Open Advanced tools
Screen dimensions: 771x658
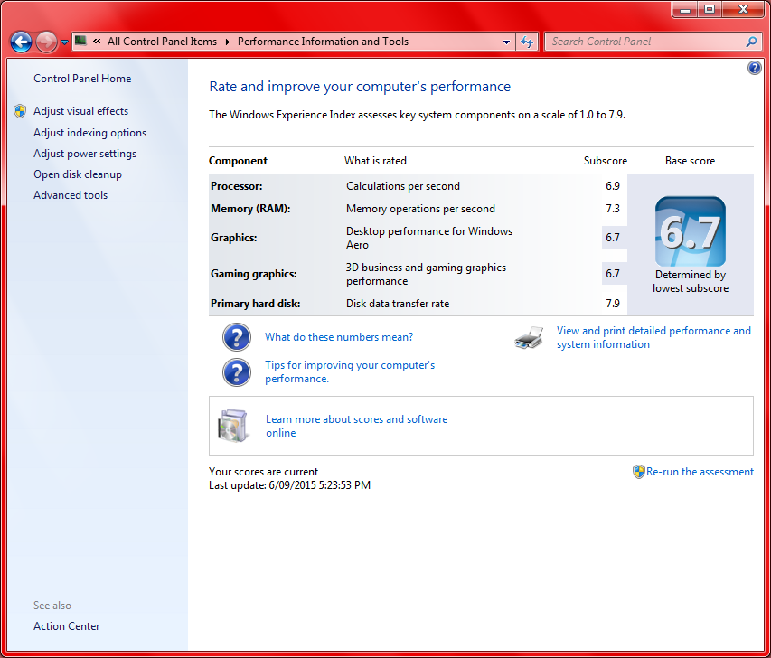click(71, 194)
